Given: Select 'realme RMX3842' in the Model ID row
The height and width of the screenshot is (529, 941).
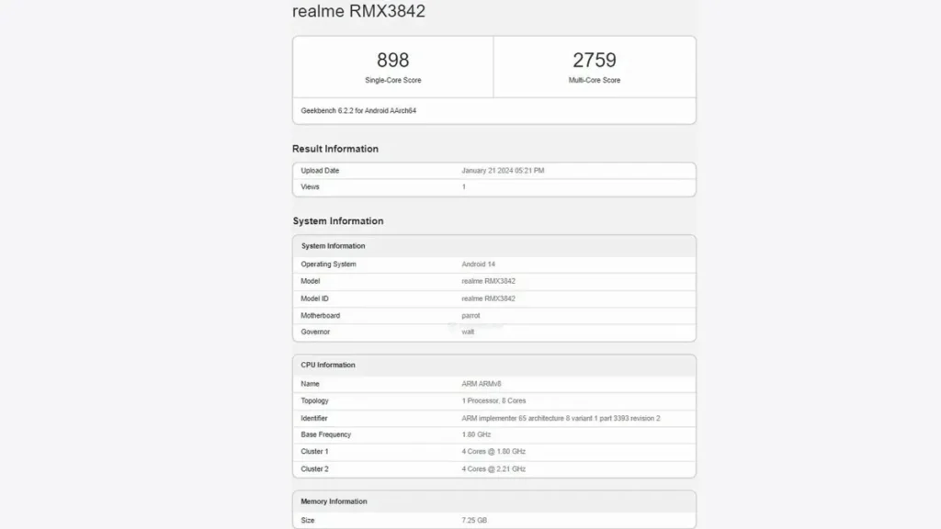Looking at the screenshot, I should [489, 298].
